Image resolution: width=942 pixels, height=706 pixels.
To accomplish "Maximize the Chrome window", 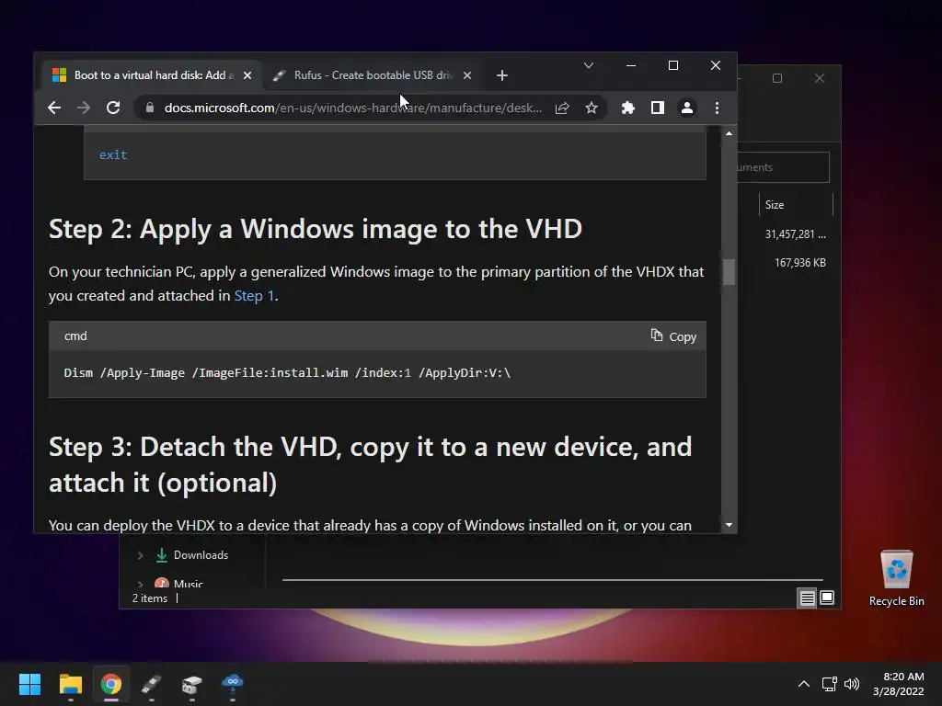I will click(672, 65).
